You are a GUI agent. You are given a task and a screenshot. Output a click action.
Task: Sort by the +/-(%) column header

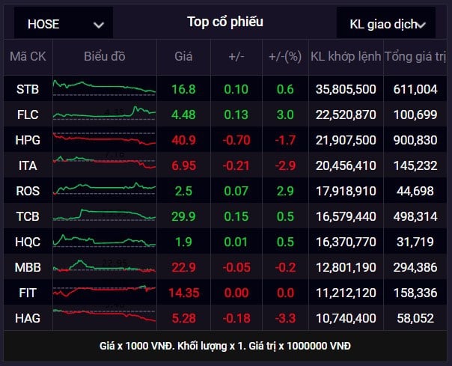(x=285, y=57)
